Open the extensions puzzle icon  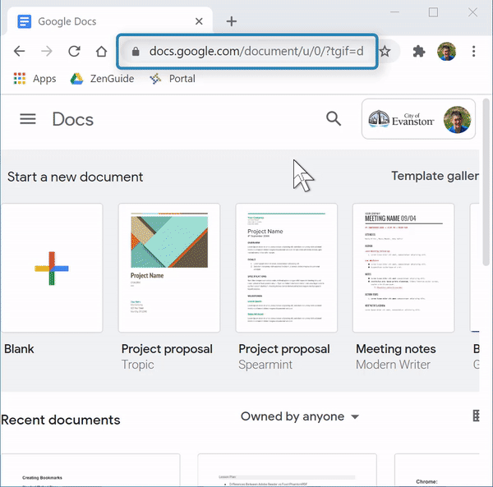coord(419,51)
